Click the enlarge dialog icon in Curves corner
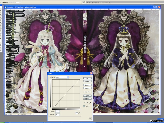The width and height of the screenshot is (164, 123). [90, 118]
